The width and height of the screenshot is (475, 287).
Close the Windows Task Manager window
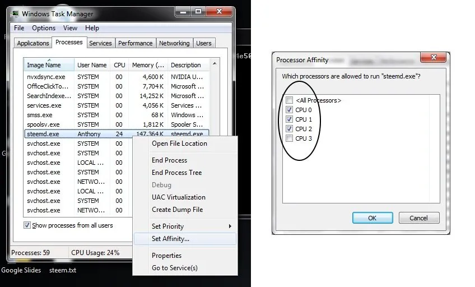220,12
